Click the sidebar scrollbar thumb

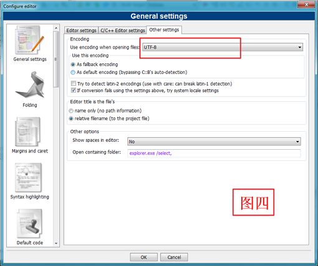[x=56, y=59]
